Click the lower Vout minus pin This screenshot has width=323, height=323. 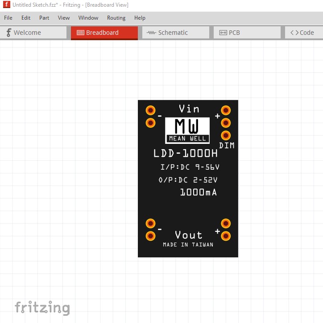(151, 236)
